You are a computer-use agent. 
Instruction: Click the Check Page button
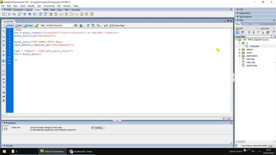click(x=117, y=25)
